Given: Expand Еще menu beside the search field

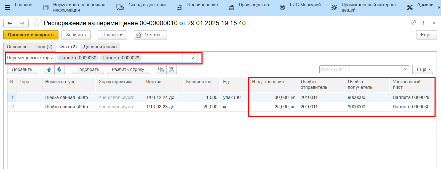Looking at the screenshot, I should tap(422, 70).
